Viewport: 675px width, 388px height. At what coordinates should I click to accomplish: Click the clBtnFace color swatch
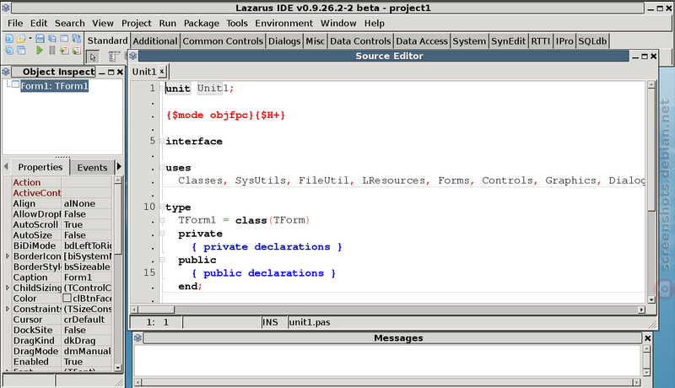click(67, 298)
